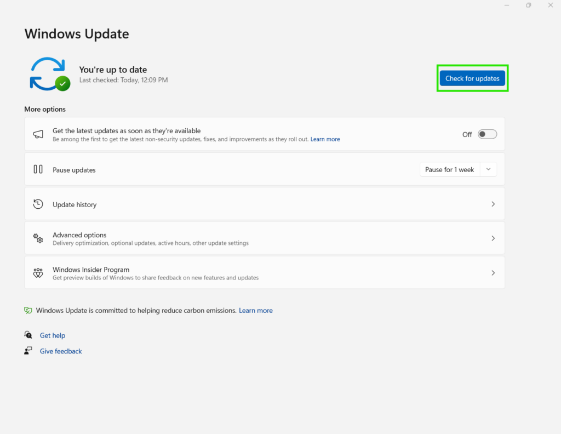Click the green leaf carbon emissions icon

(28, 310)
